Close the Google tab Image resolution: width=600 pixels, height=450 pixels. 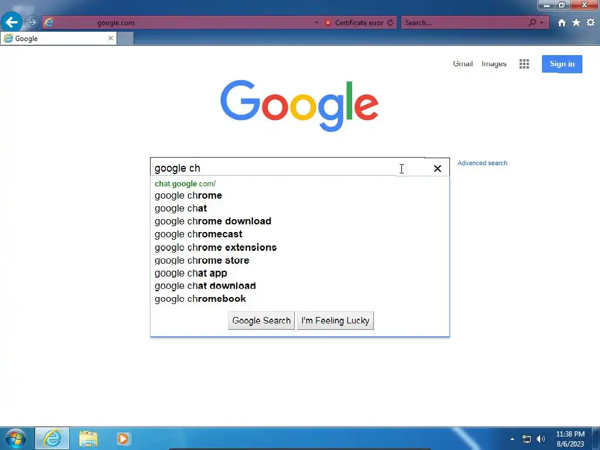pyautogui.click(x=111, y=38)
